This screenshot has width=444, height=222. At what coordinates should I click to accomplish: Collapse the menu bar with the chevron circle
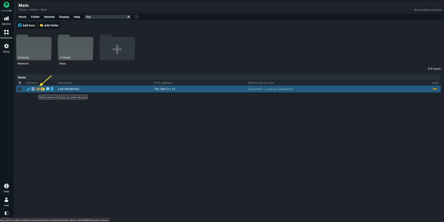(x=136, y=17)
